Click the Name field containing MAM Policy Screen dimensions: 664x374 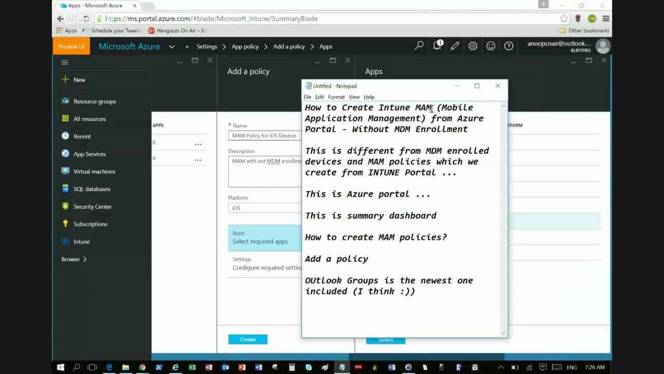[x=265, y=136]
